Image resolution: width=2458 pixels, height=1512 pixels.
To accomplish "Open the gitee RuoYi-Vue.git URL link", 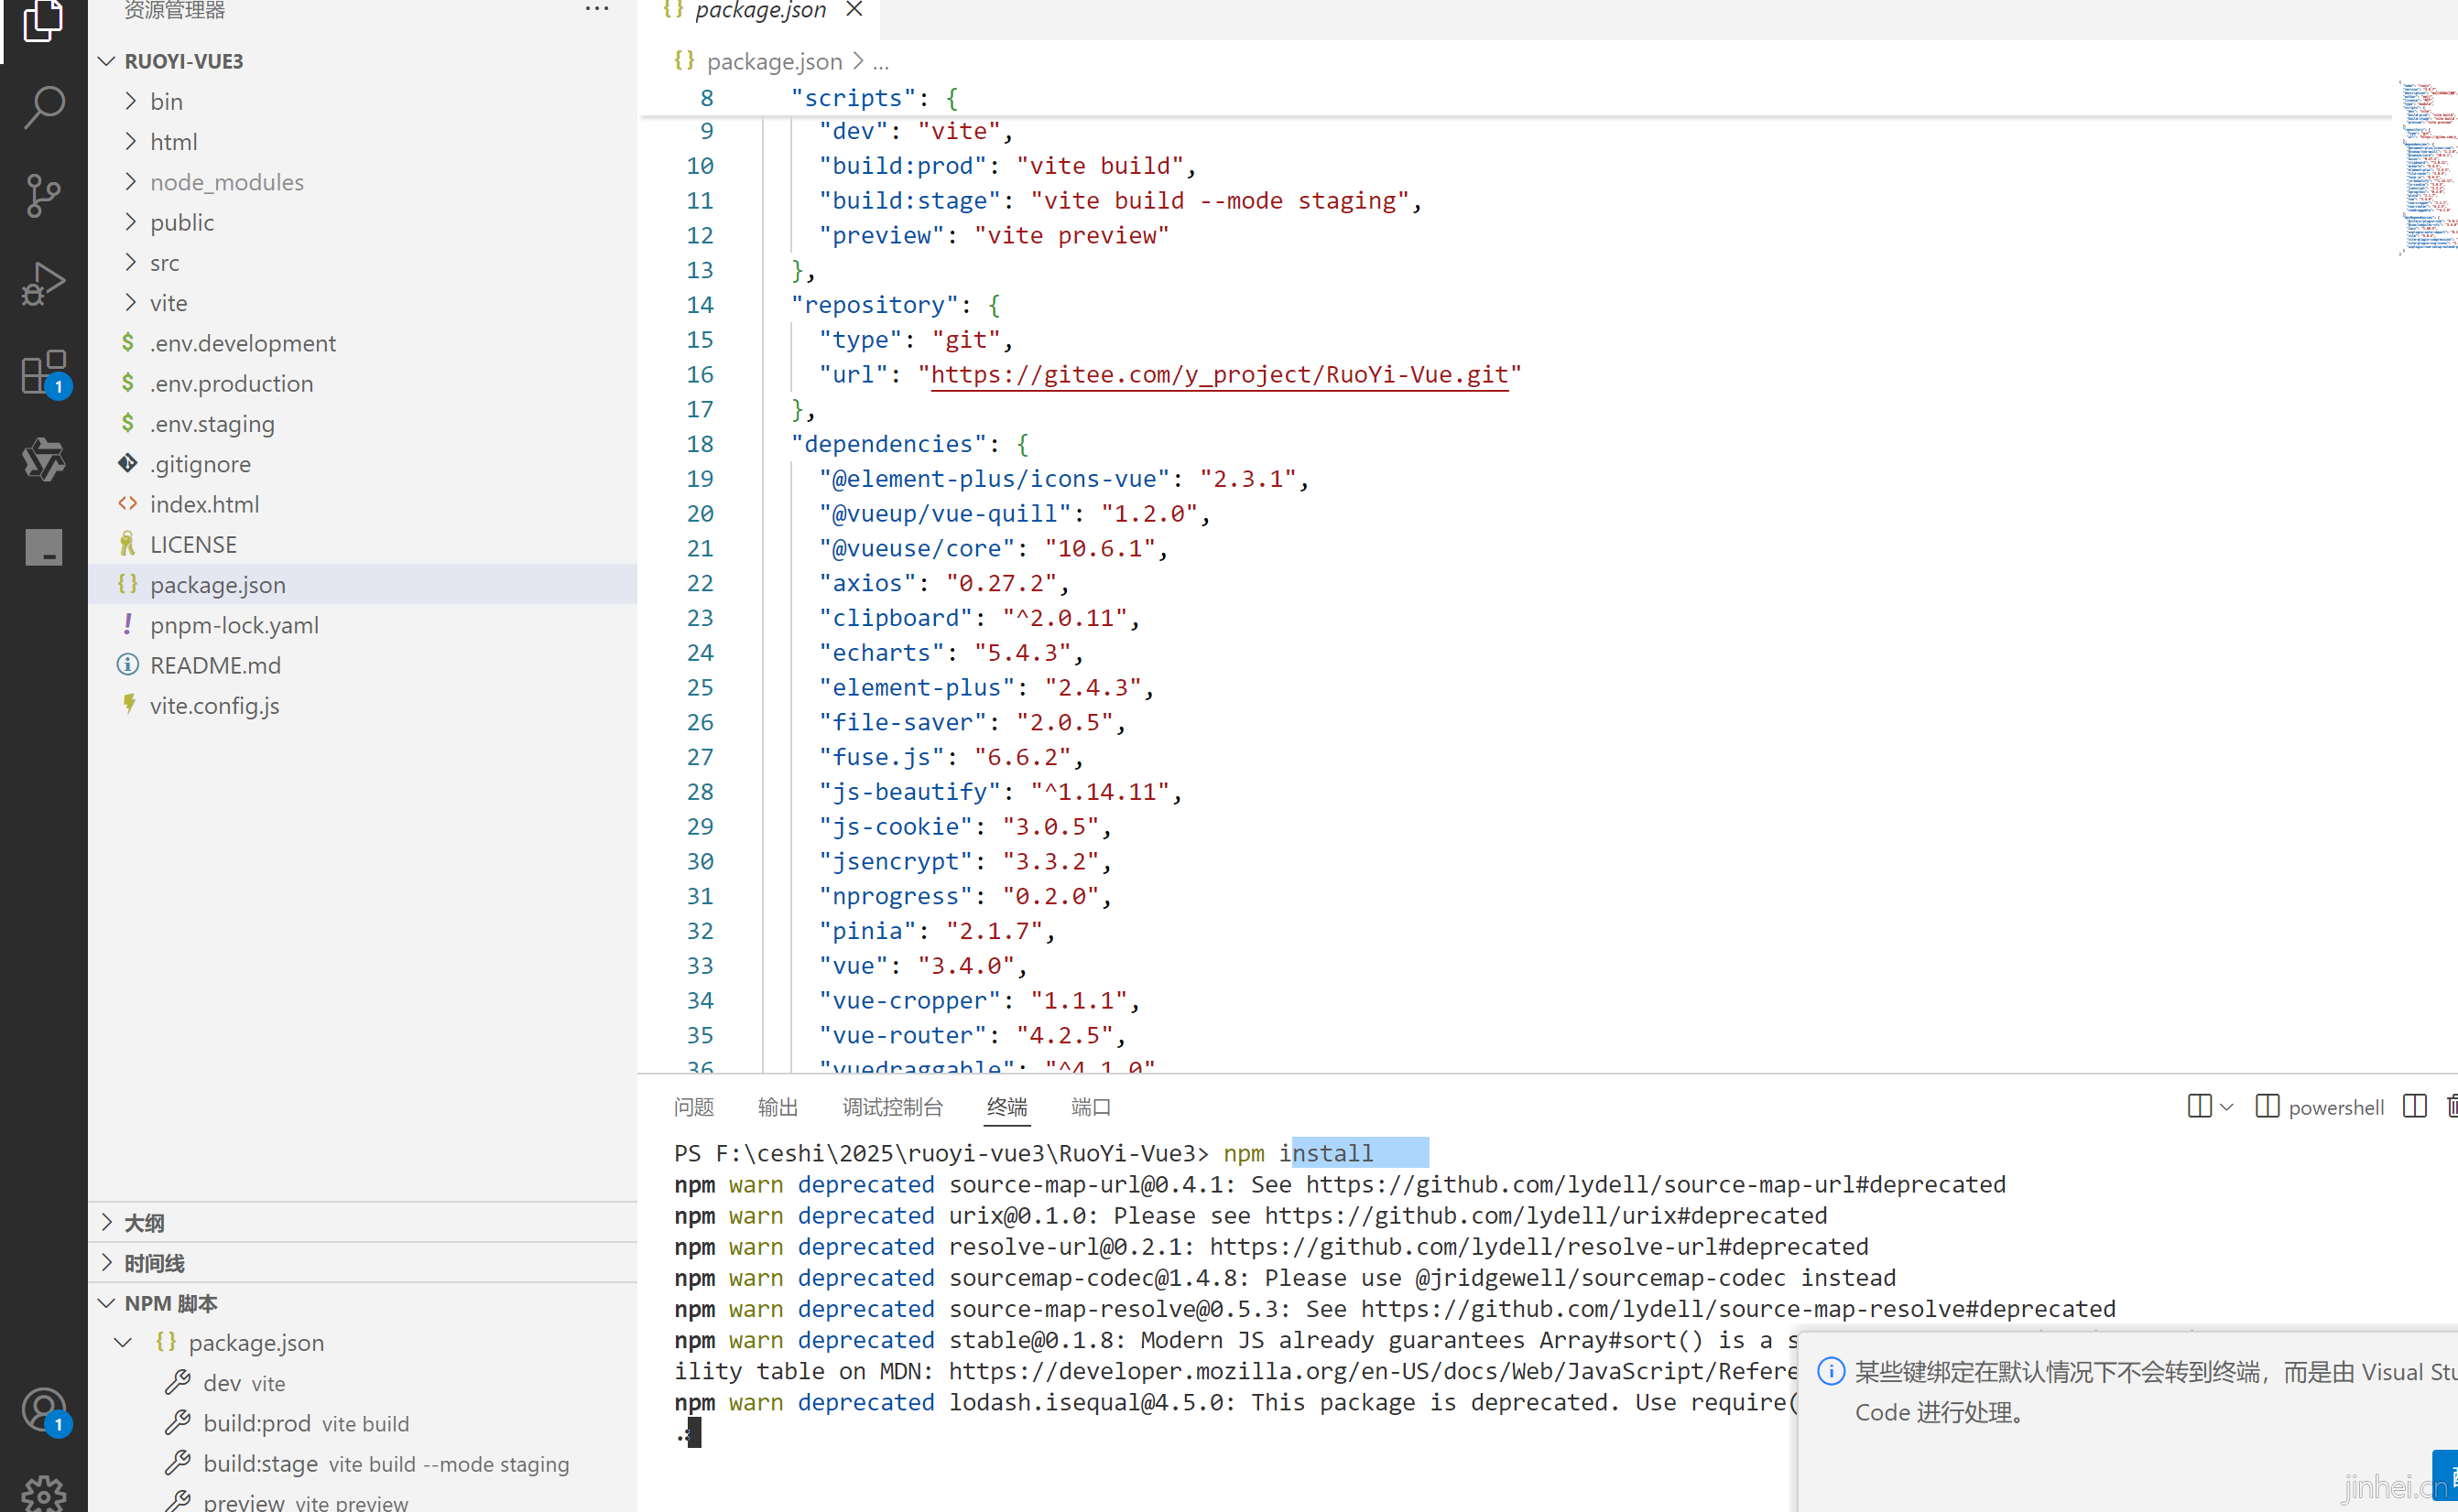I will [1220, 374].
